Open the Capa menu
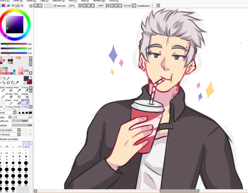This screenshot has width=248, height=193. (44, 1)
